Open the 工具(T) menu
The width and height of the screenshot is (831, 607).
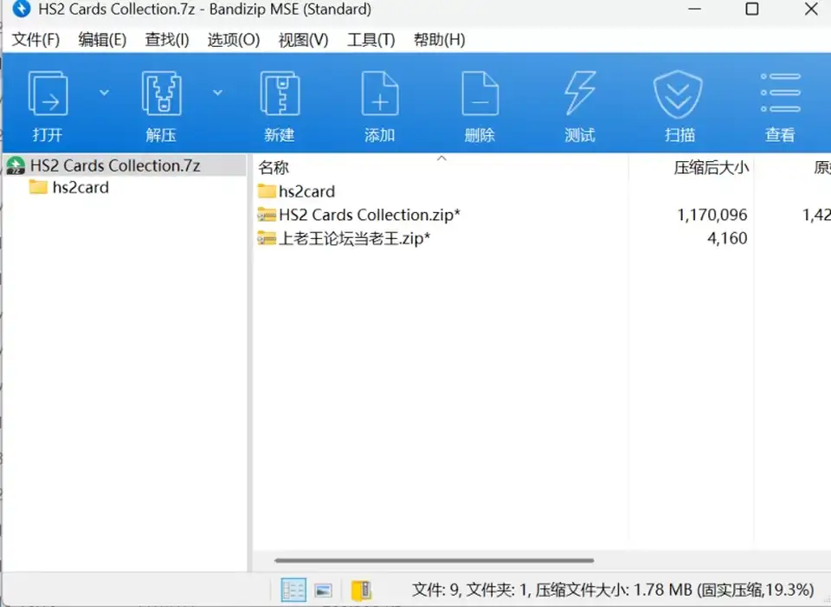click(371, 40)
